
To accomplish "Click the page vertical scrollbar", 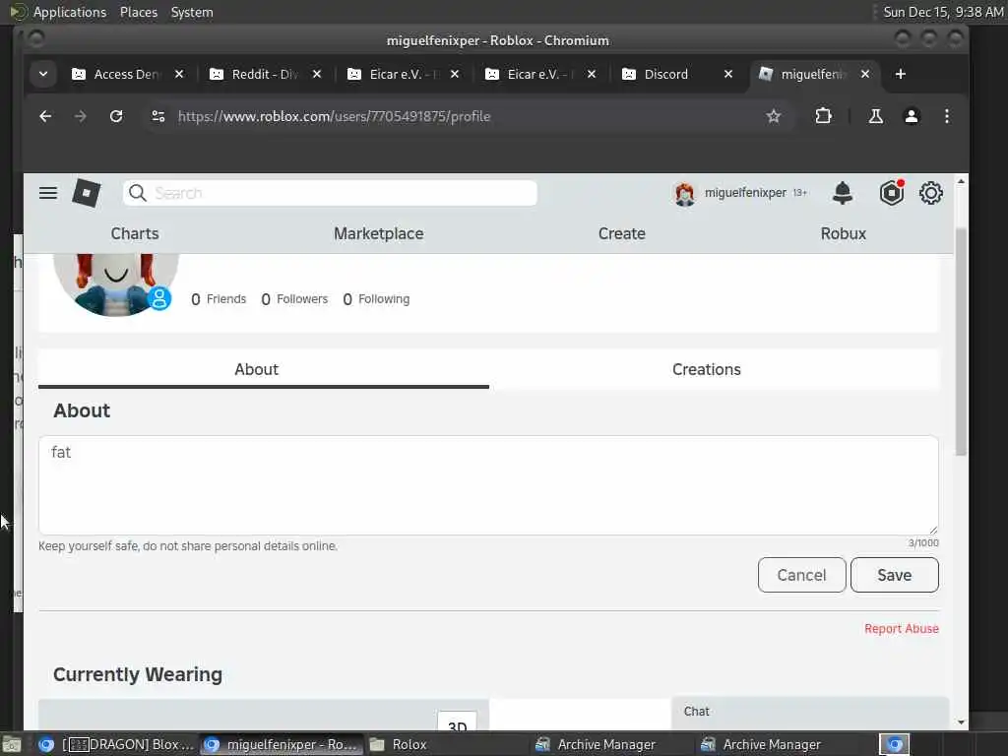I will 961,341.
